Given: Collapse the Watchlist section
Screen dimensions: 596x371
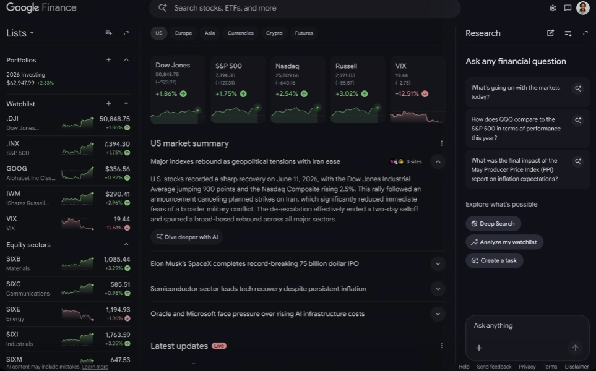Looking at the screenshot, I should 126,103.
